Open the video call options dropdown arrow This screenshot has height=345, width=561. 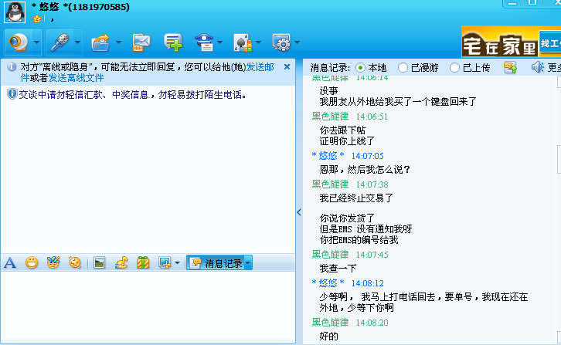pyautogui.click(x=37, y=42)
